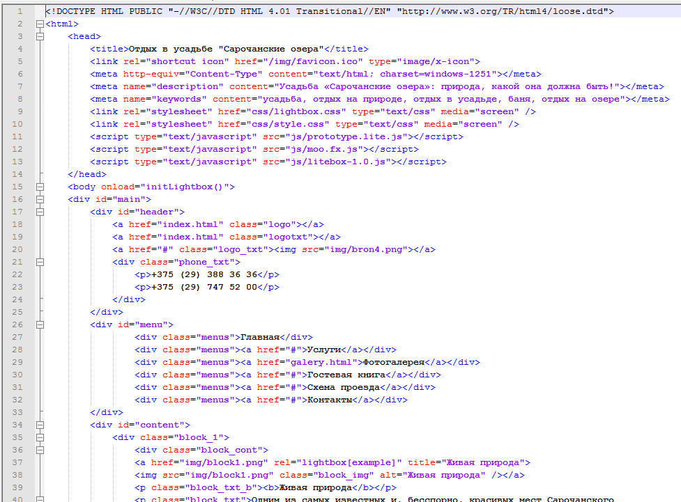Click line number 1 in the margin

tap(20, 11)
